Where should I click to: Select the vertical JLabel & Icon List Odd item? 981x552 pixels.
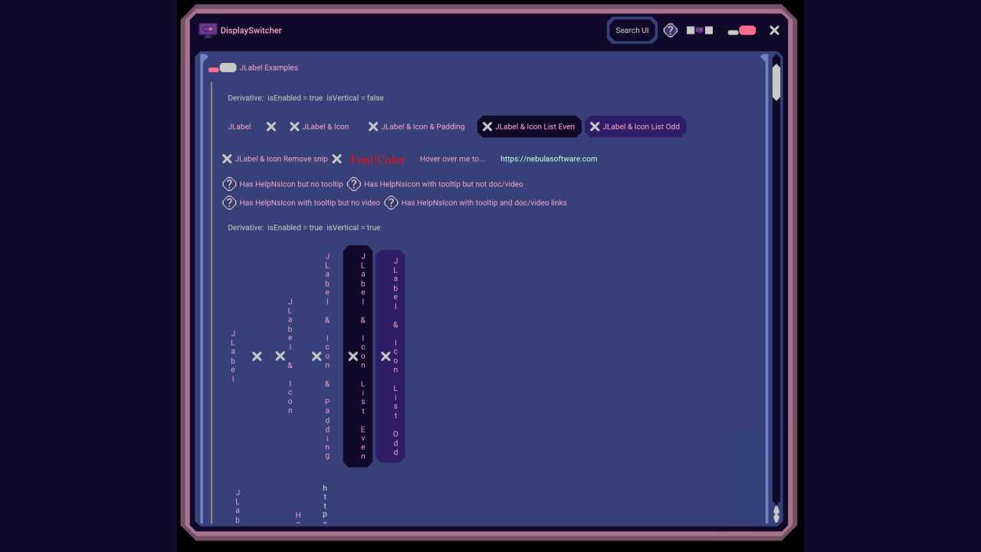tap(390, 356)
